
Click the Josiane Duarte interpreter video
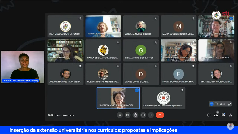(22, 67)
